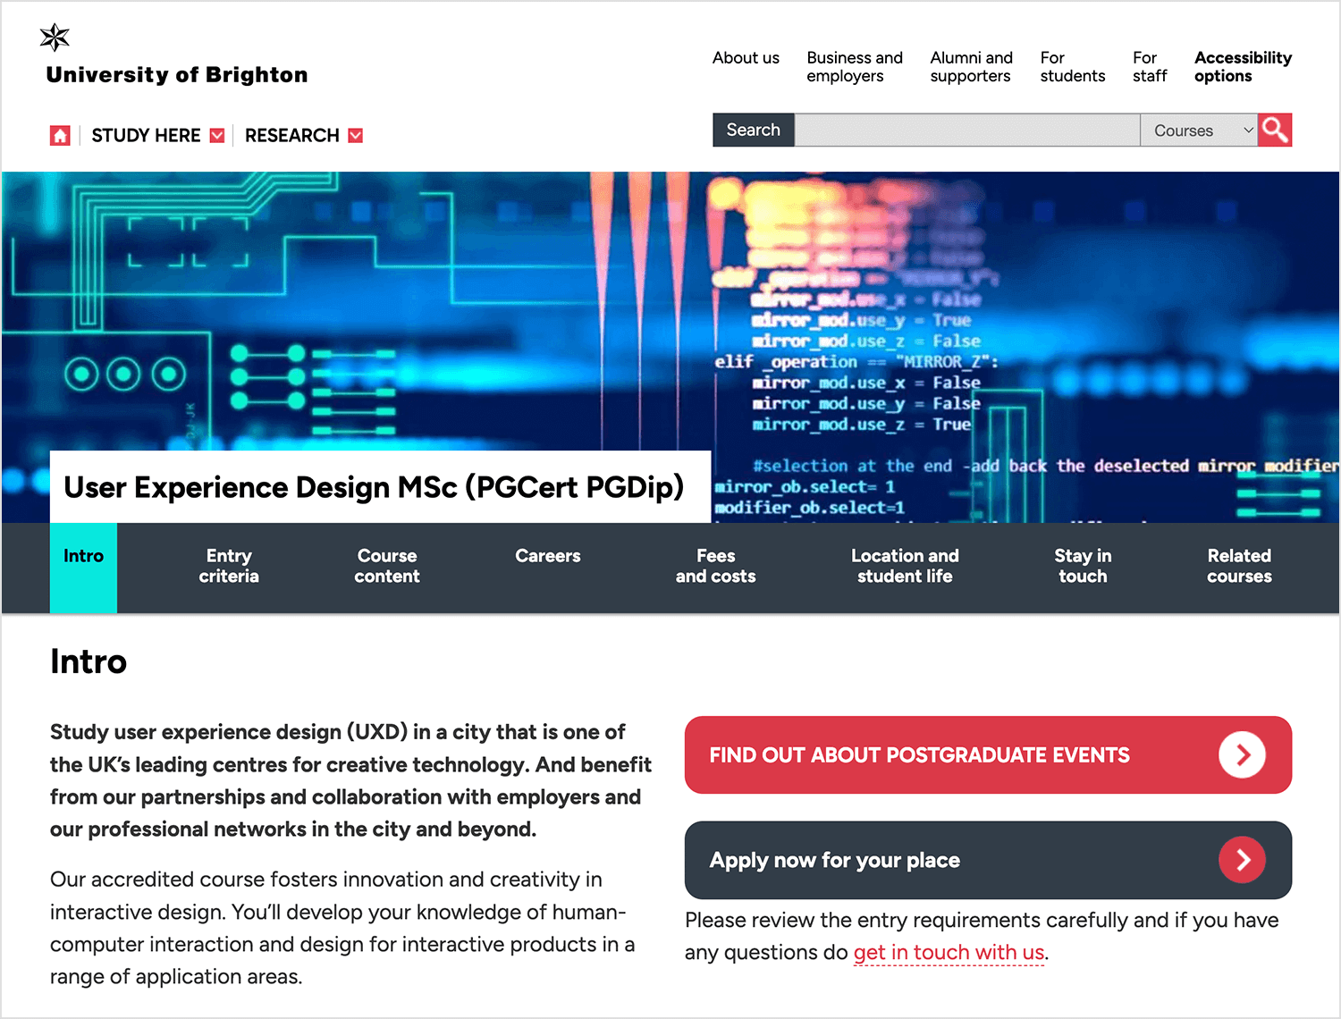This screenshot has height=1019, width=1341.
Task: Click the red magnifier search button
Action: tap(1275, 130)
